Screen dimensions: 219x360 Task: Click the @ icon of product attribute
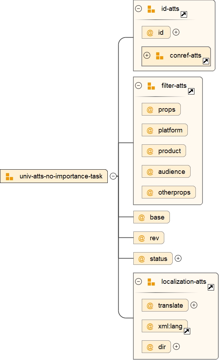[150, 151]
